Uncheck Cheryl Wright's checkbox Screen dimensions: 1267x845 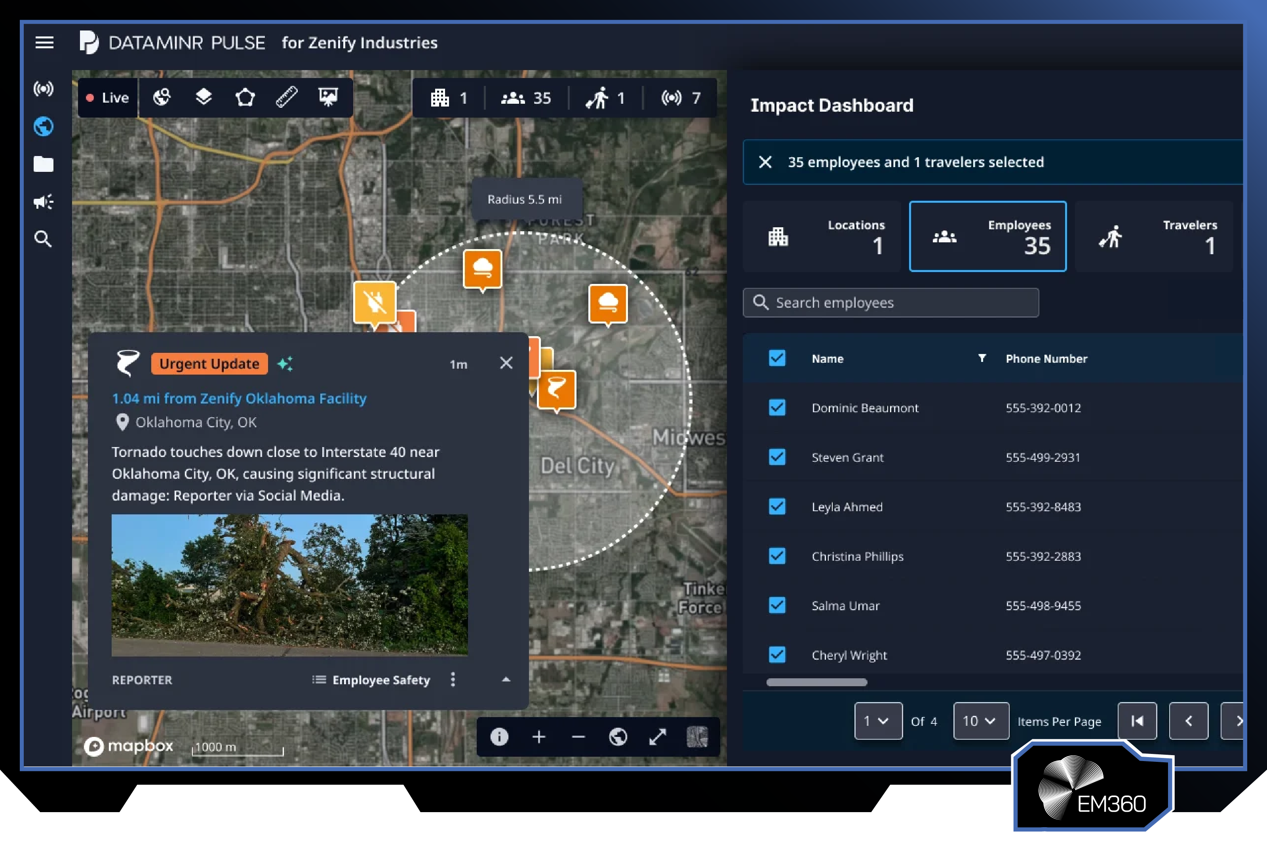pyautogui.click(x=777, y=655)
